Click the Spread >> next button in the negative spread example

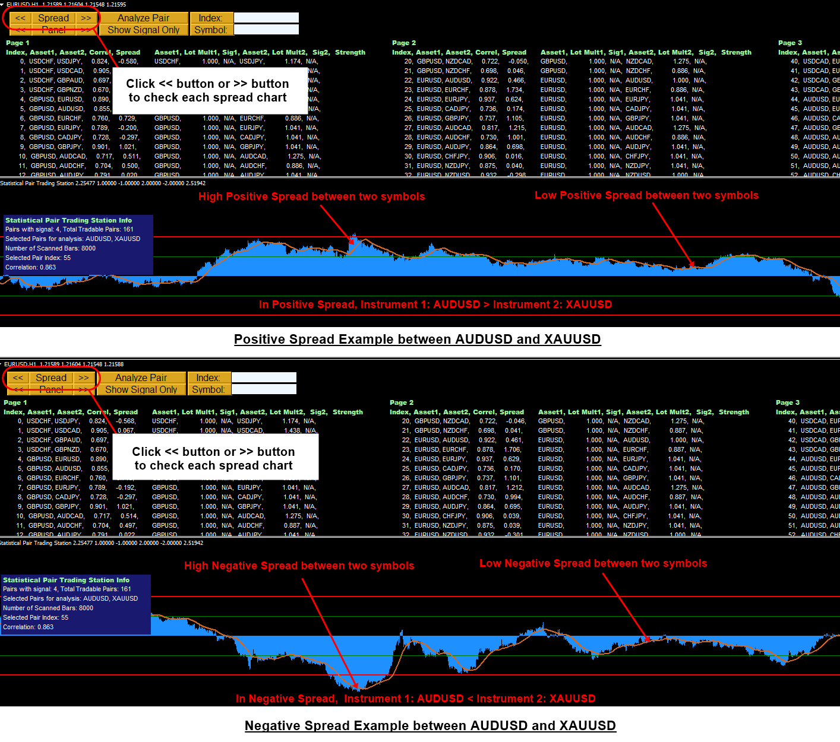pyautogui.click(x=84, y=378)
